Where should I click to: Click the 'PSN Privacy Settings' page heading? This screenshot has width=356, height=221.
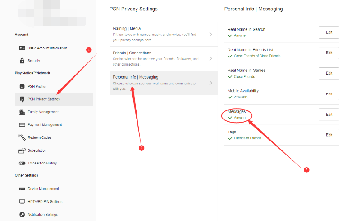click(x=133, y=9)
